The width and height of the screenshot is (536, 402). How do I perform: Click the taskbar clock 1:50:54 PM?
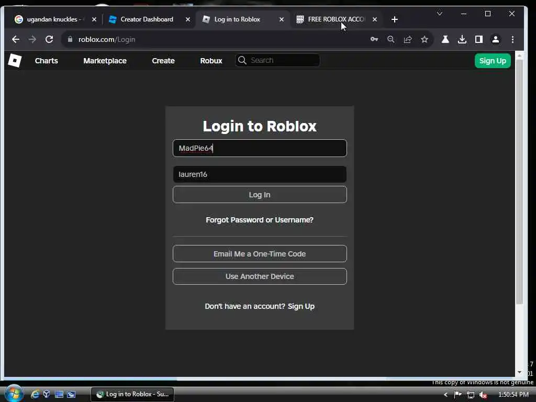pyautogui.click(x=513, y=395)
